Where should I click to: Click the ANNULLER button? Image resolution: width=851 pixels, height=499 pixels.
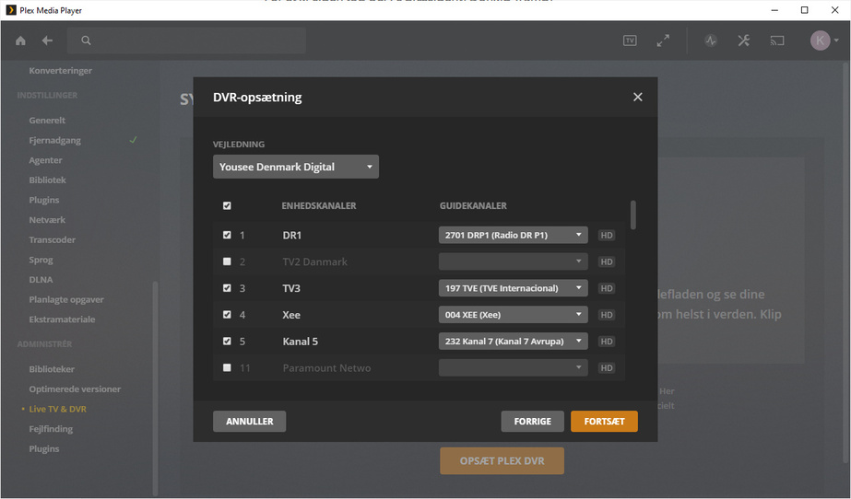(x=250, y=422)
